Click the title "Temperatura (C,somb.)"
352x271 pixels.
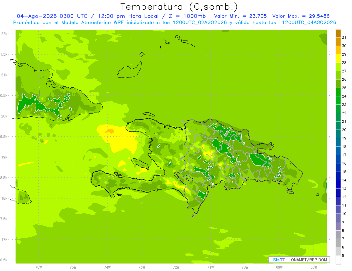pos(179,7)
